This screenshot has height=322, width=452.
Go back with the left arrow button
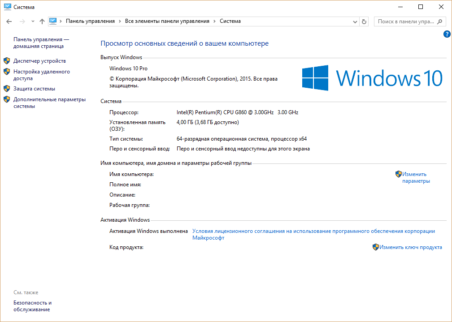(x=9, y=21)
